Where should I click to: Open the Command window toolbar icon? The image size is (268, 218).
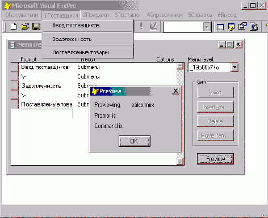tap(220, 27)
